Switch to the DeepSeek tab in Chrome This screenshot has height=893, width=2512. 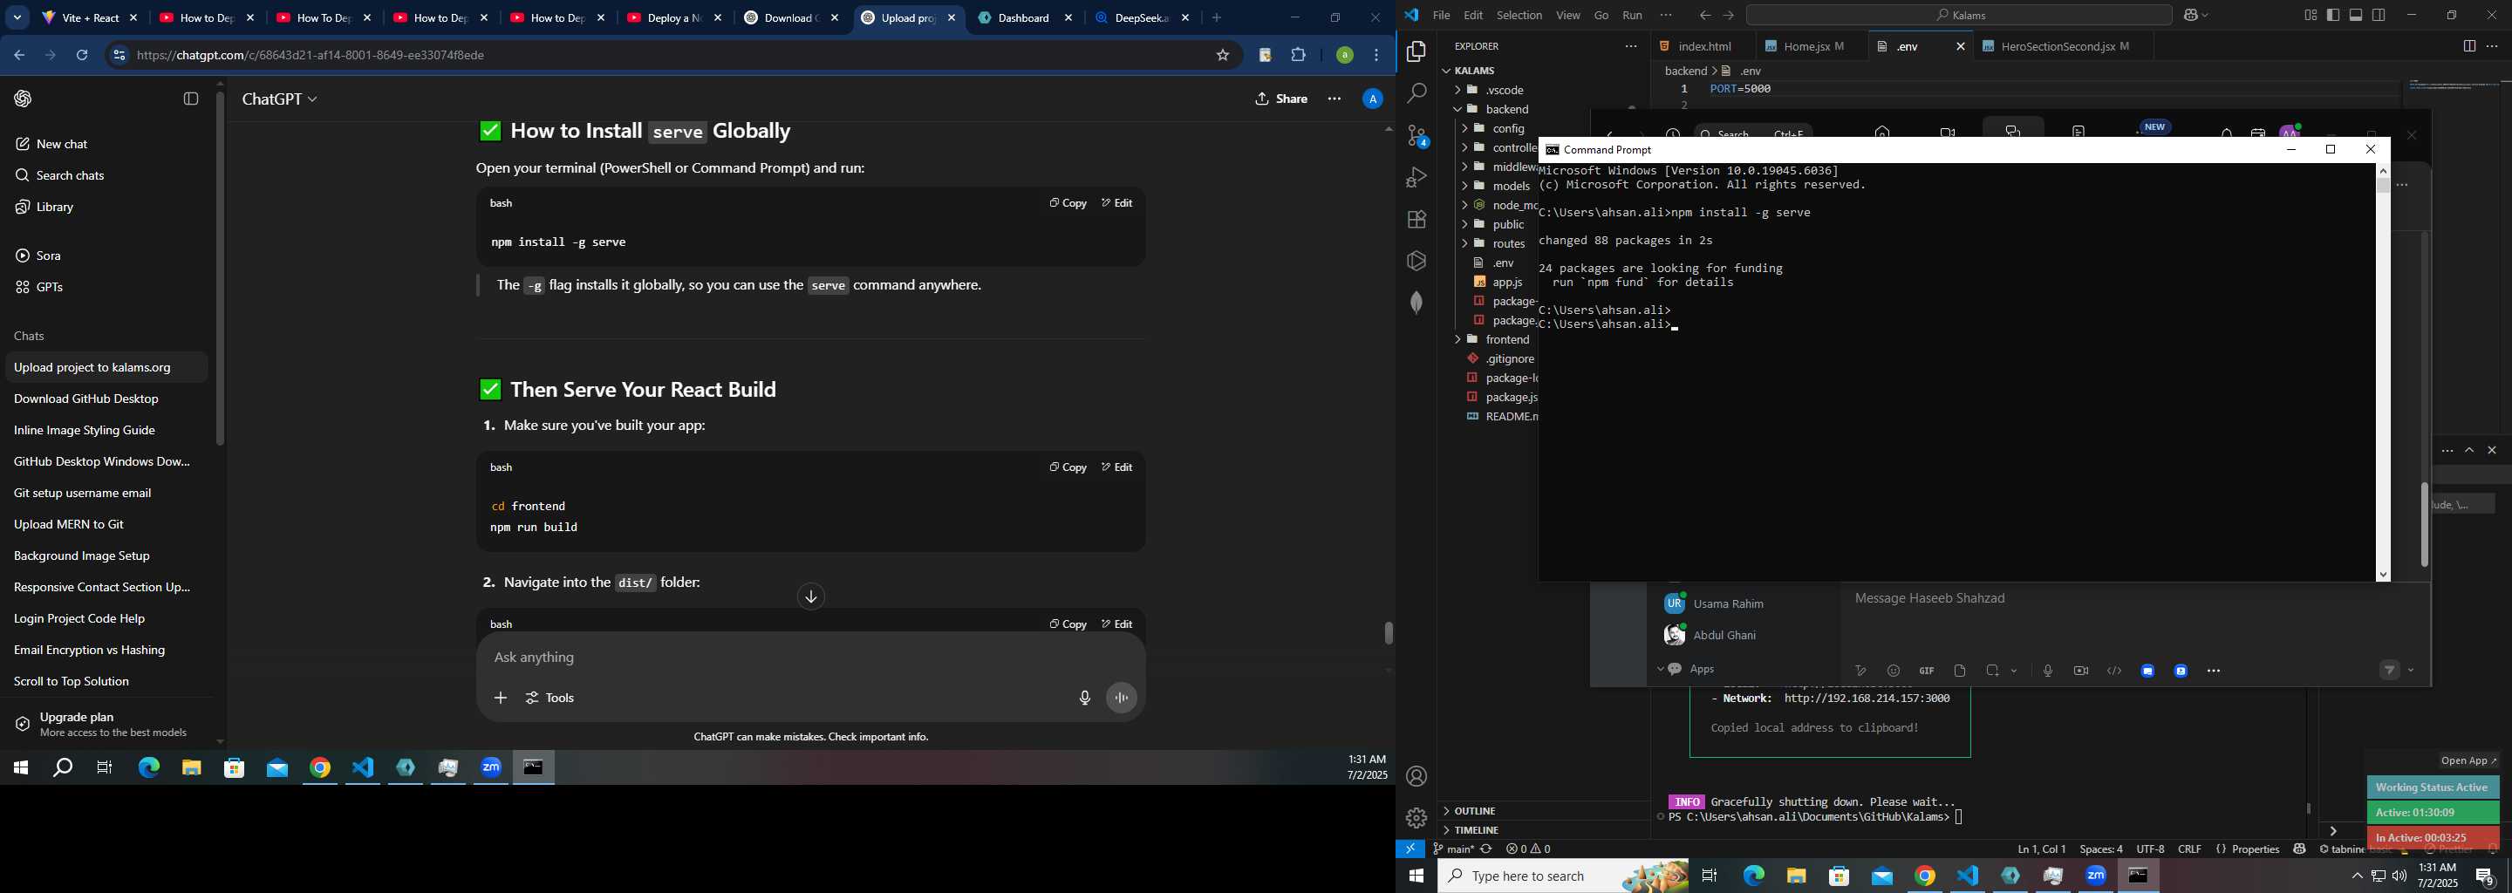(x=1143, y=18)
